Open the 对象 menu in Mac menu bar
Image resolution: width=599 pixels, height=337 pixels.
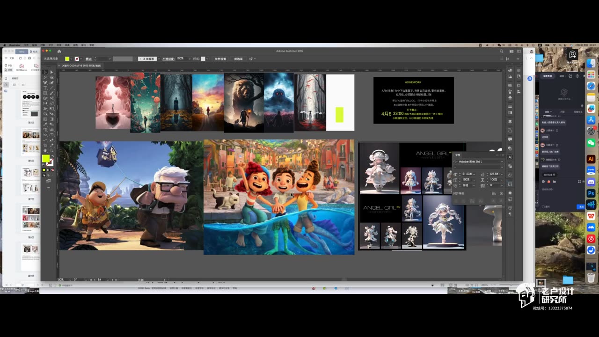tap(43, 45)
